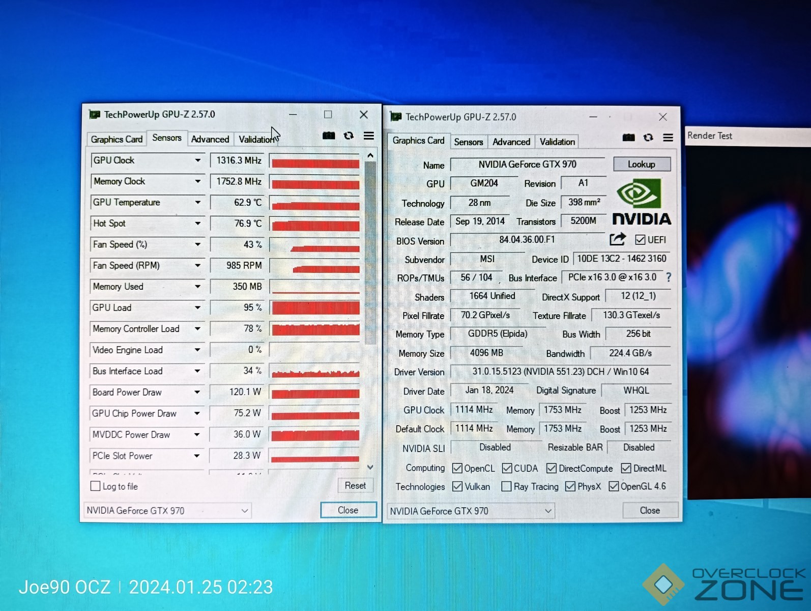Click the refresh icon in Graphics Card window
The image size is (811, 611).
click(648, 137)
